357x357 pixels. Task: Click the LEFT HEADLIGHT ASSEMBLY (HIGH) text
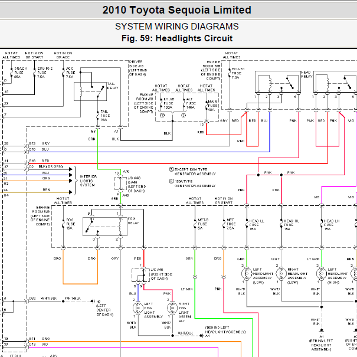pos(338,276)
